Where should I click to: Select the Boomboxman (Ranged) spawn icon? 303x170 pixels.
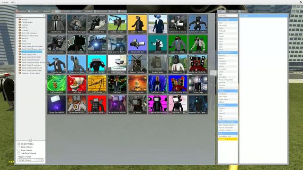77,24
